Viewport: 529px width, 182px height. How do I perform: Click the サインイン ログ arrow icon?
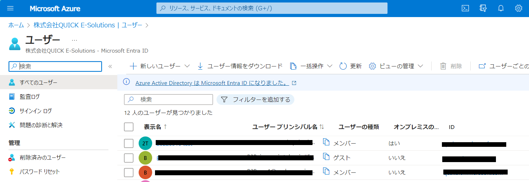click(12, 111)
